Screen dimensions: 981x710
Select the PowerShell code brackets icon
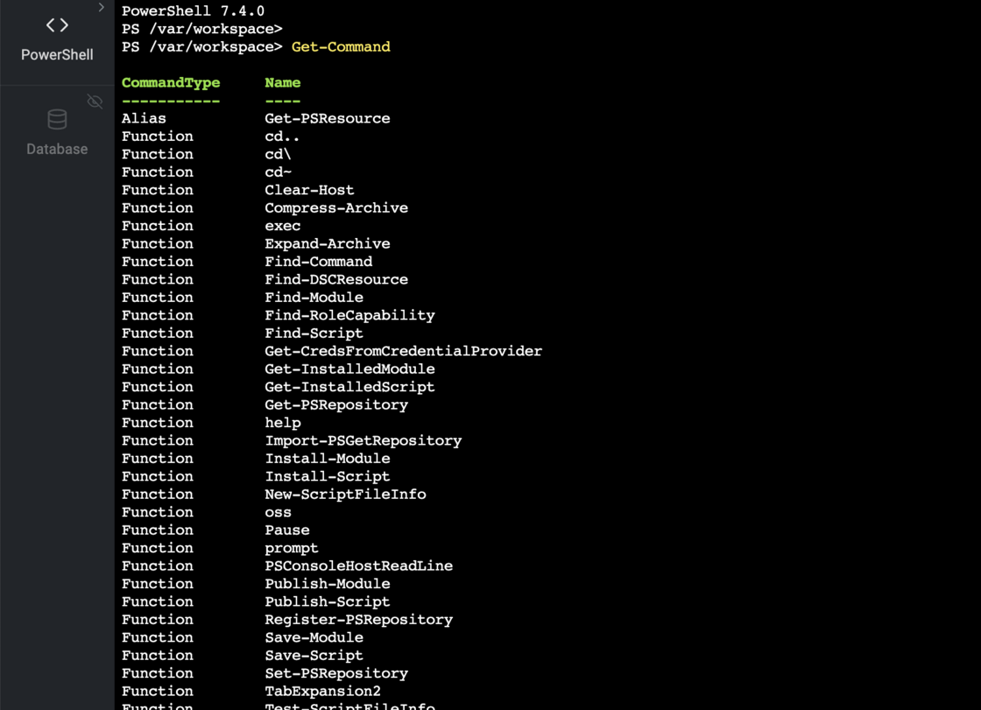click(x=56, y=25)
